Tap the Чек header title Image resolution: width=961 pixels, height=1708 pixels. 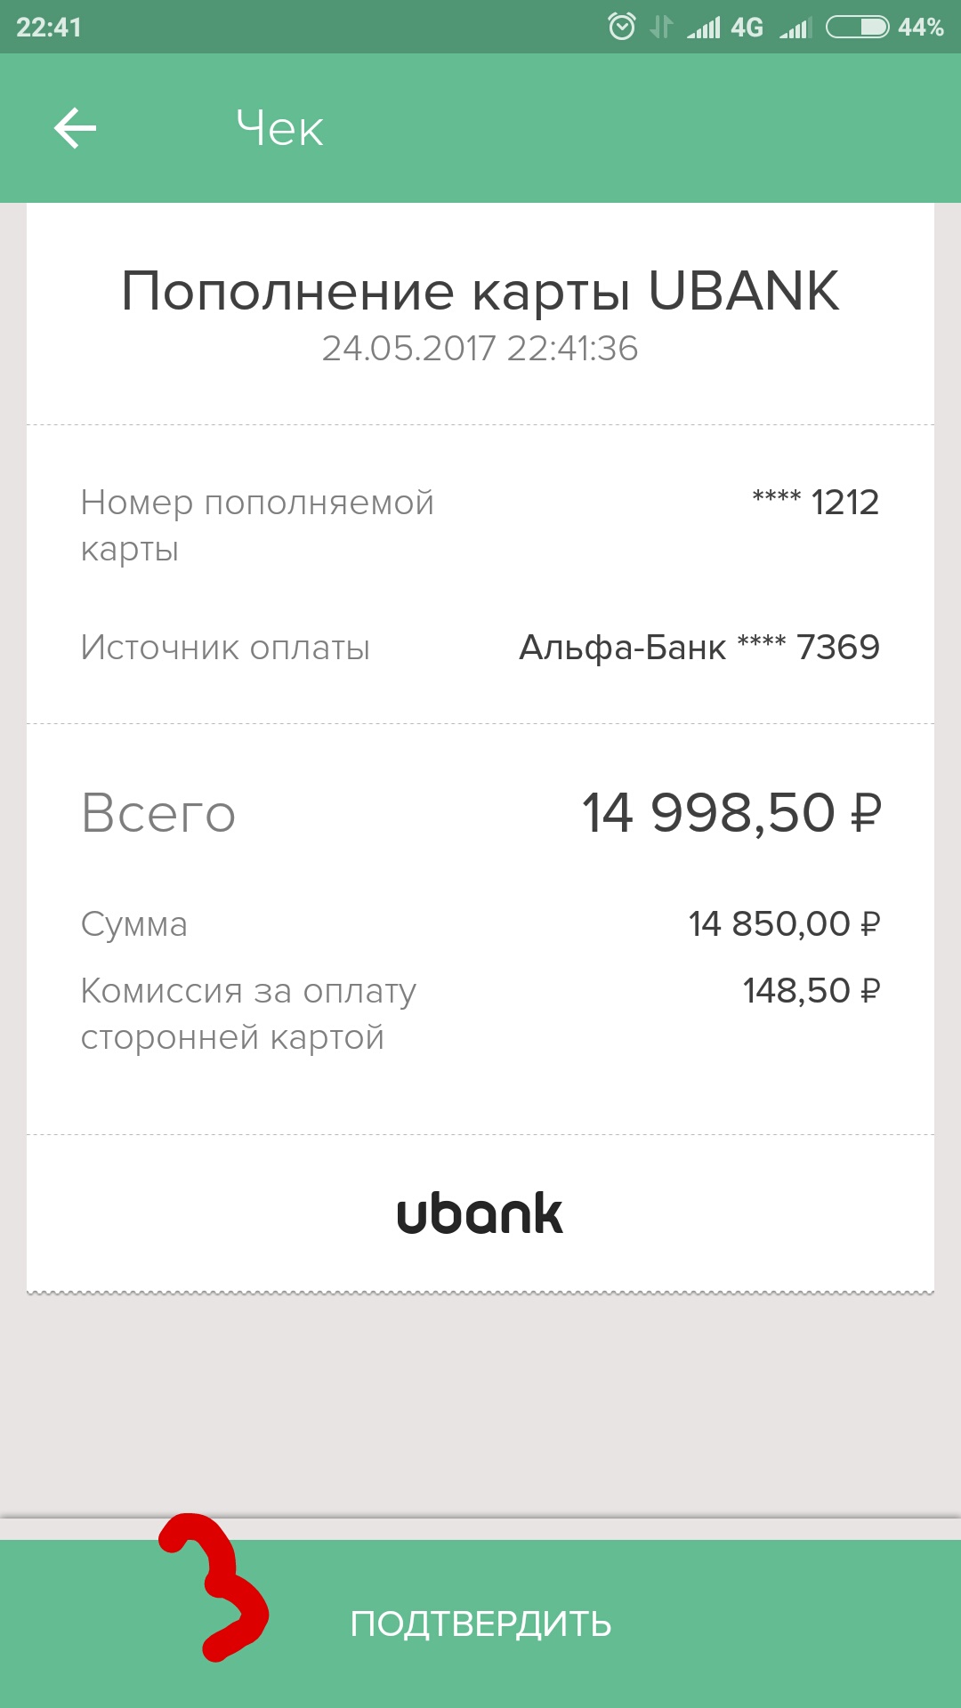coord(279,128)
